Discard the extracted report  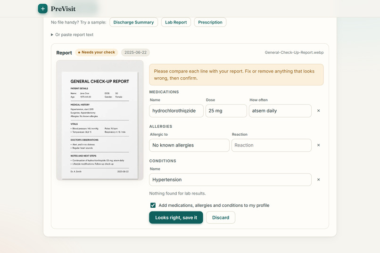(x=221, y=217)
